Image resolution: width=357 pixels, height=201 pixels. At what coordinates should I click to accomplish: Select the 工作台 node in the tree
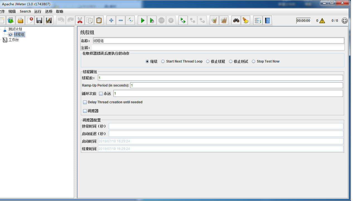point(13,40)
